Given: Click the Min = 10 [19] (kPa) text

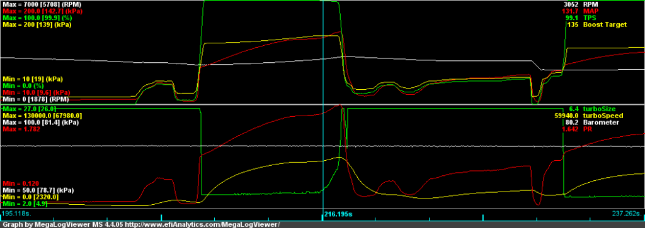Looking at the screenshot, I should (33, 79).
